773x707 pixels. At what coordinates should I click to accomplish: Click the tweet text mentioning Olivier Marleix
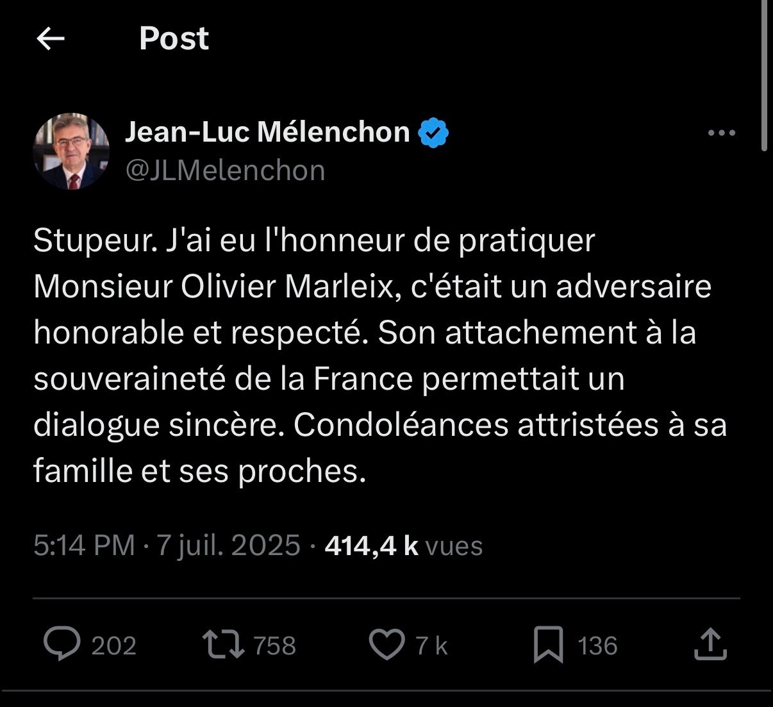pos(380,356)
